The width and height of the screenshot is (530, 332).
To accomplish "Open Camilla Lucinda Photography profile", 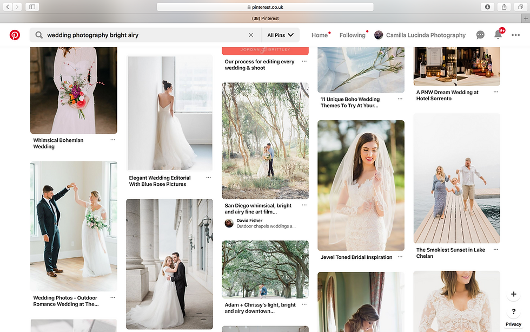I will [x=426, y=35].
